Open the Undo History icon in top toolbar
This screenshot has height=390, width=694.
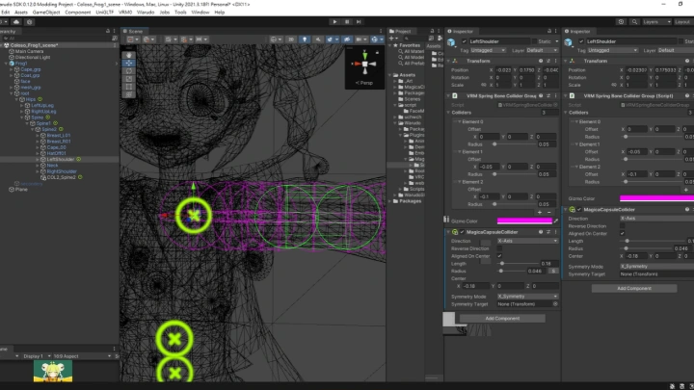[x=621, y=21]
